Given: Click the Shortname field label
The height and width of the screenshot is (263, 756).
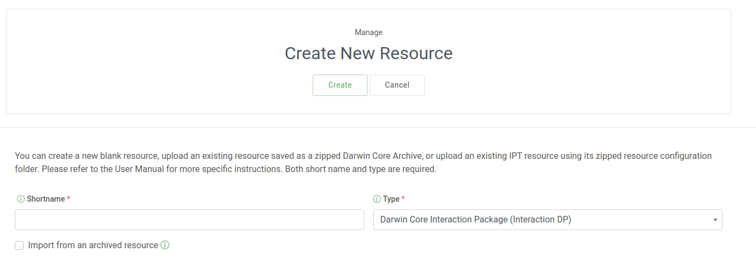Looking at the screenshot, I should [46, 199].
